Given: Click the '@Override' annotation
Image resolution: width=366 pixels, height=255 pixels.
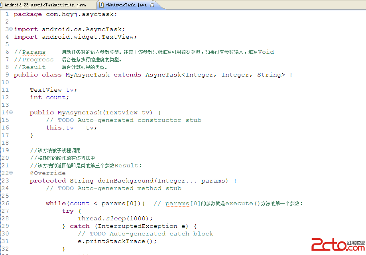Looking at the screenshot, I should coord(48,173).
